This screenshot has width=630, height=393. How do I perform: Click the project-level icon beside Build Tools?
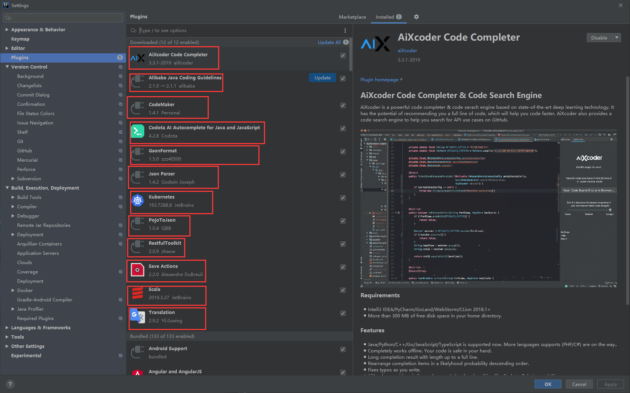120,197
